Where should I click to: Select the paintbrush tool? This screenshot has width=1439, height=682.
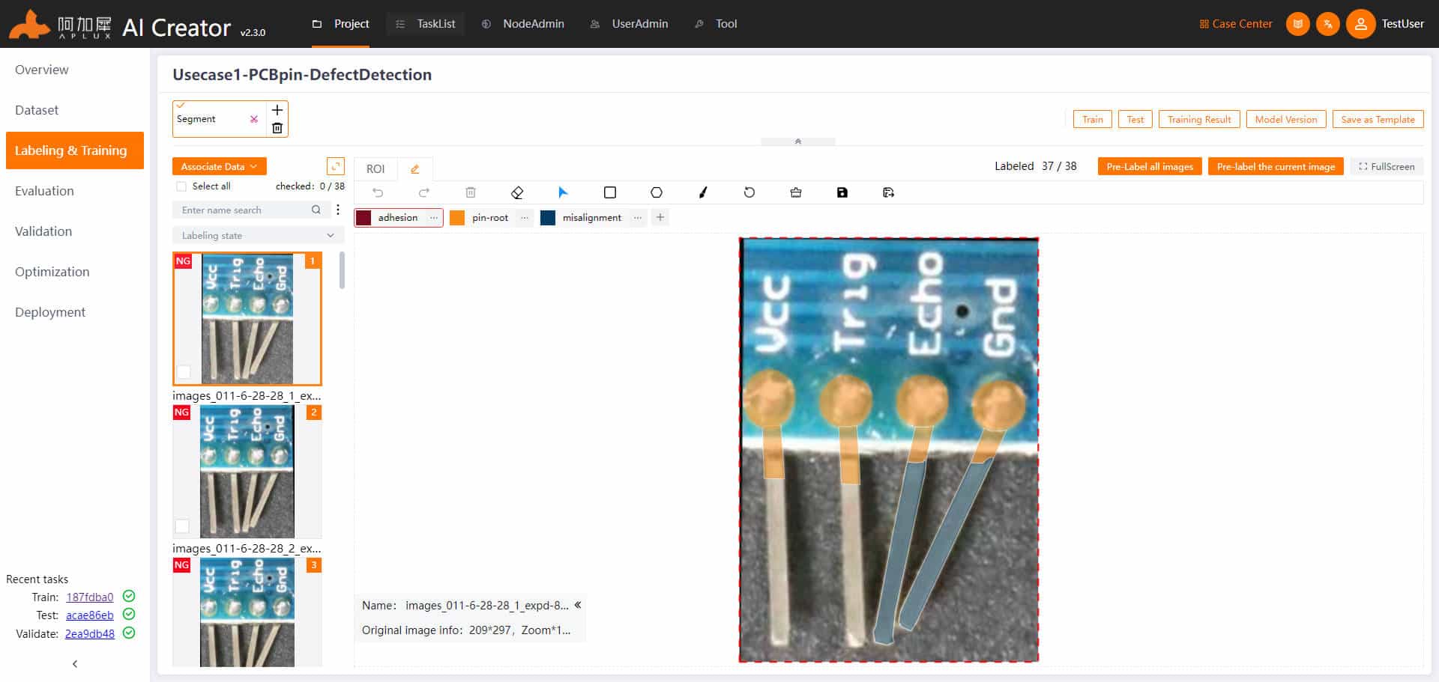click(703, 192)
